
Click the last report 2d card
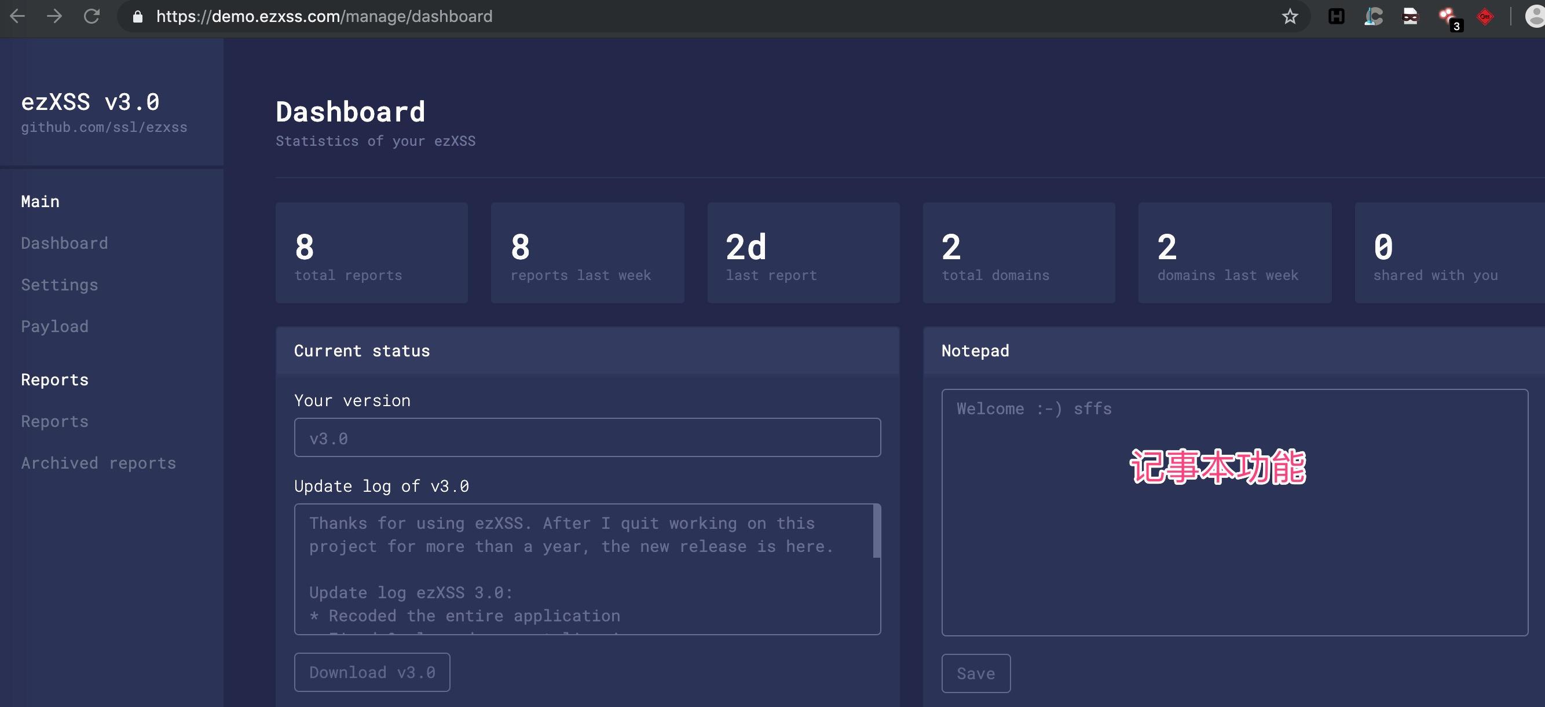[803, 253]
